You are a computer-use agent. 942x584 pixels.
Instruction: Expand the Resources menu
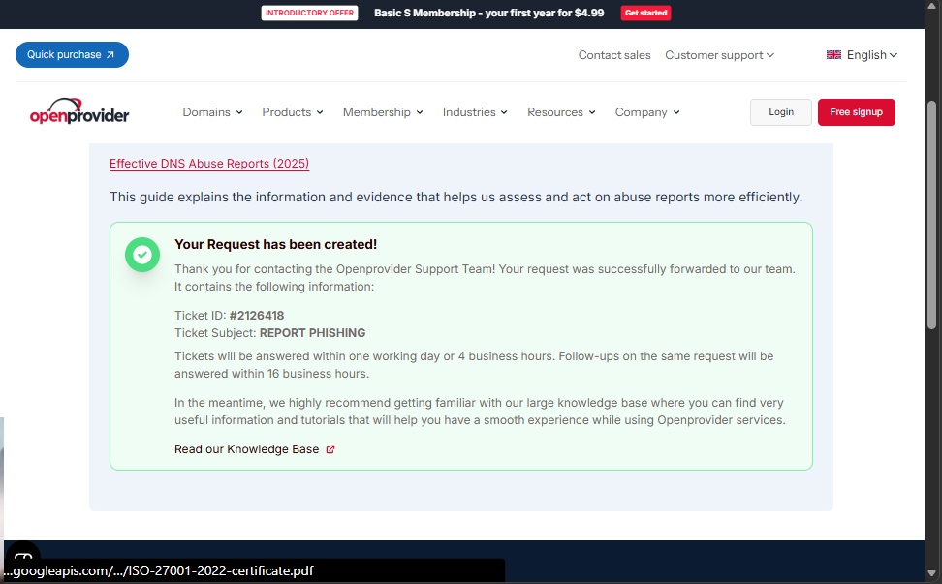tap(561, 112)
